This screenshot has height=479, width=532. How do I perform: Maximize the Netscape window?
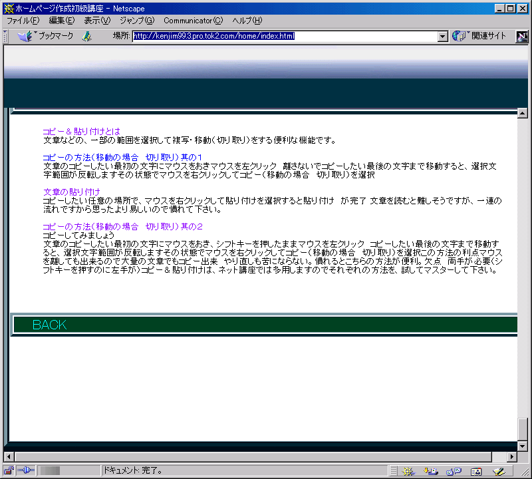point(510,9)
